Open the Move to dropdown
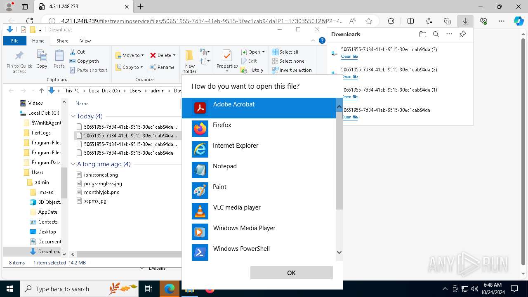Image resolution: width=528 pixels, height=297 pixels. (x=130, y=55)
